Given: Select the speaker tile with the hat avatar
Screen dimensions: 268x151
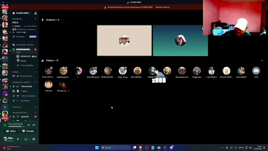Looking at the screenshot, I should [124, 41].
